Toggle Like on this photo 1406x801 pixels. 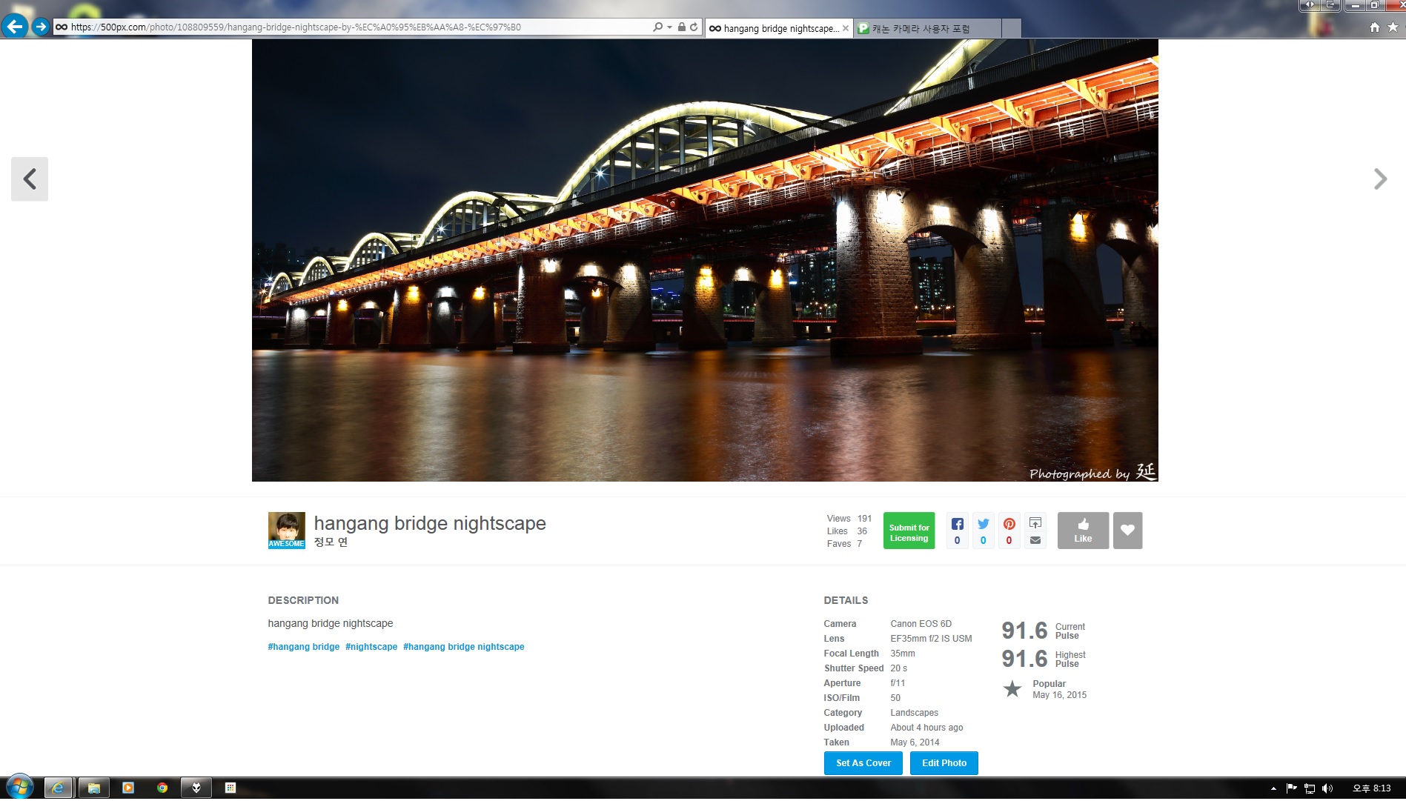pyautogui.click(x=1083, y=531)
